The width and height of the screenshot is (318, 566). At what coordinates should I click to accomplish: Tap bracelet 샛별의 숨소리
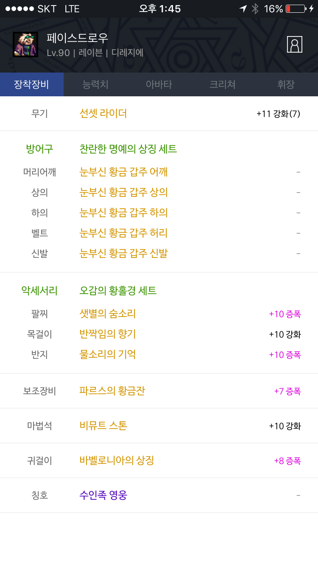point(108,314)
